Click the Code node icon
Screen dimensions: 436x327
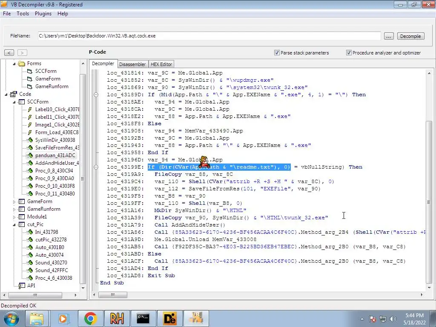(x=13, y=94)
